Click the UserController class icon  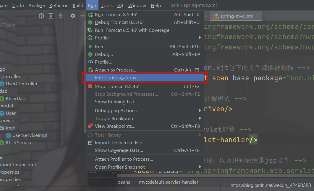[2, 84]
